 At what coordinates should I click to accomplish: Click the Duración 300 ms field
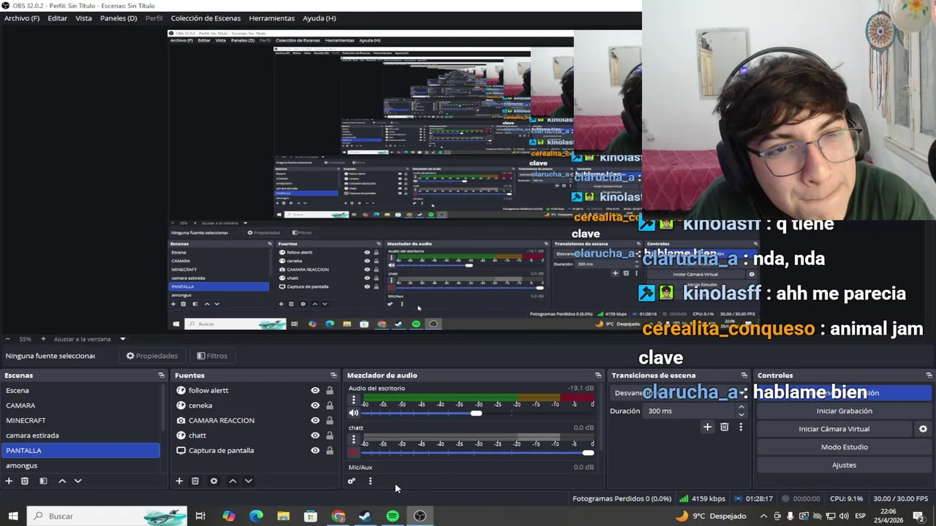[689, 411]
